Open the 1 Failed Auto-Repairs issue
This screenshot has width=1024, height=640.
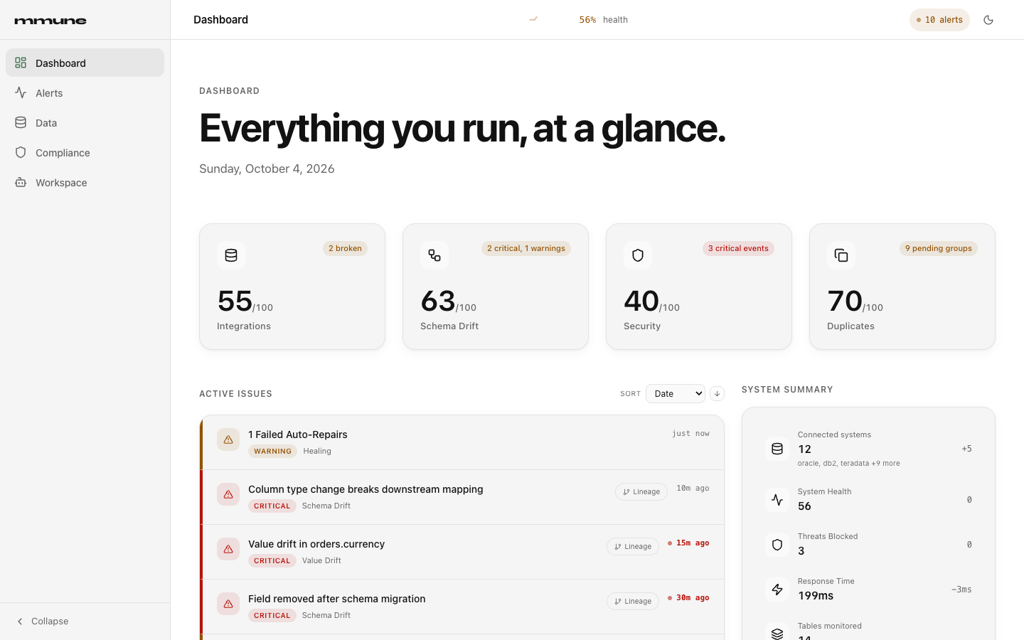(x=462, y=442)
